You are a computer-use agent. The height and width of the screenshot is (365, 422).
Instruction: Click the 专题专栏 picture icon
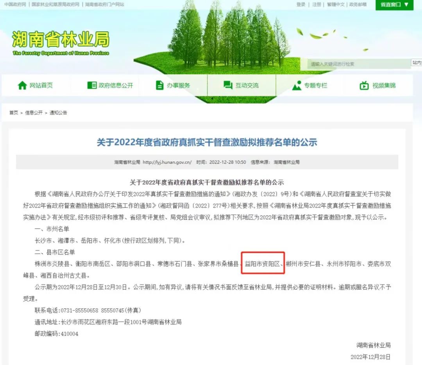point(297,85)
